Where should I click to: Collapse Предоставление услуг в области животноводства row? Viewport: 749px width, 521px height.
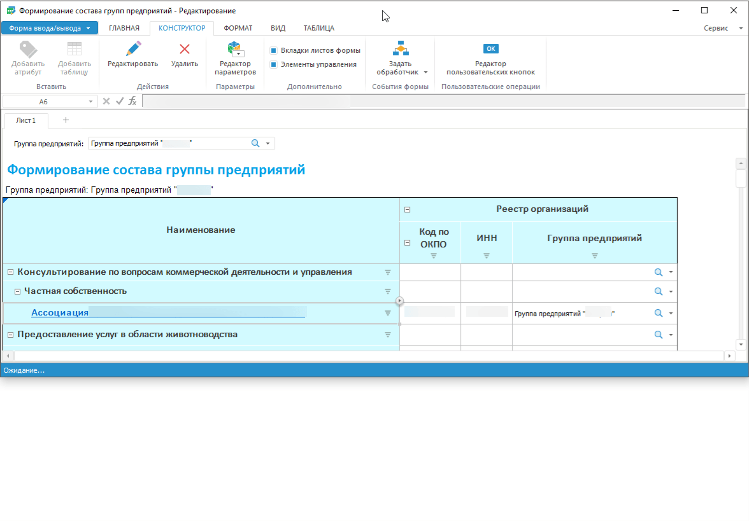click(x=10, y=335)
